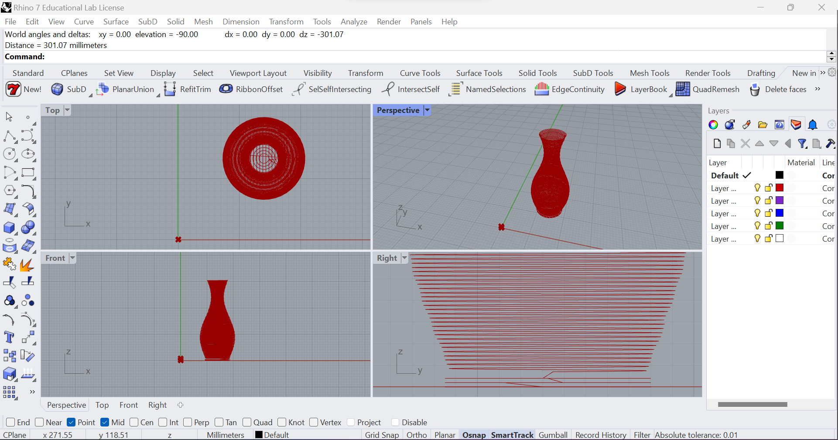The width and height of the screenshot is (838, 440).
Task: Change the red layer color swatch
Action: (x=780, y=188)
